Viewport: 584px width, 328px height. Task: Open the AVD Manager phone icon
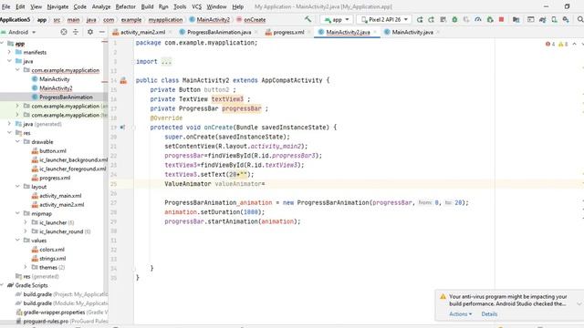[554, 19]
